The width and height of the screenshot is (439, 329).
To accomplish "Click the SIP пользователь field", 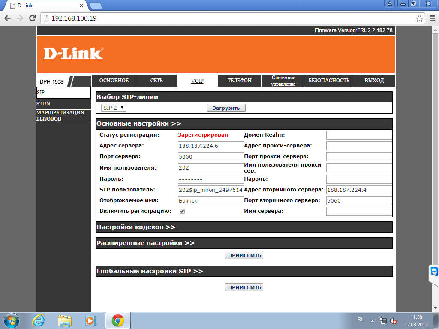I will click(x=210, y=190).
